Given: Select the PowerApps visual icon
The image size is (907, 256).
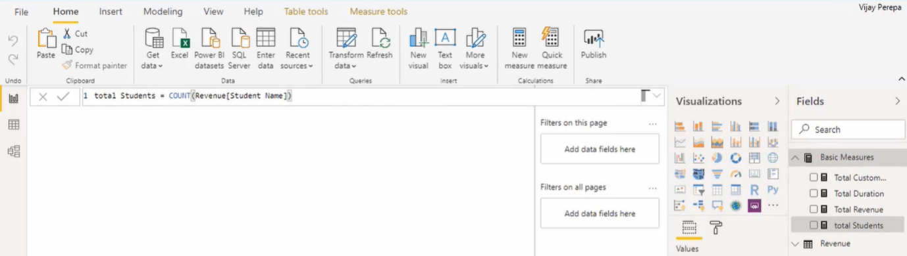Looking at the screenshot, I should (x=754, y=205).
